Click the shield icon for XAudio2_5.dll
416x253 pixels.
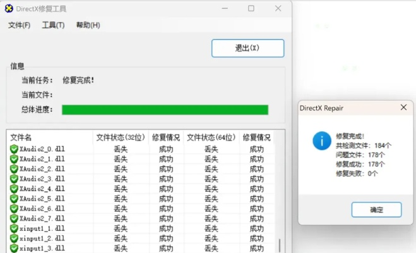pyautogui.click(x=14, y=199)
